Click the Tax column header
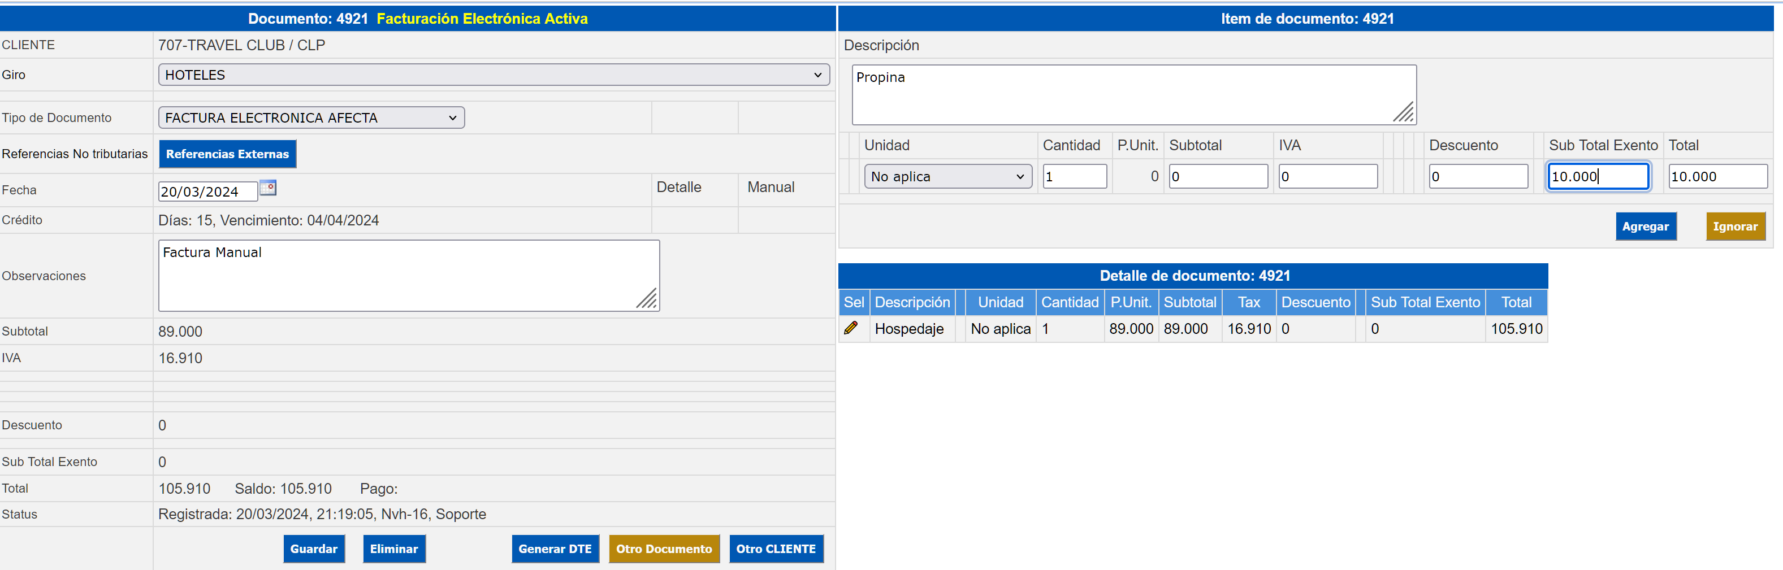 [x=1249, y=302]
